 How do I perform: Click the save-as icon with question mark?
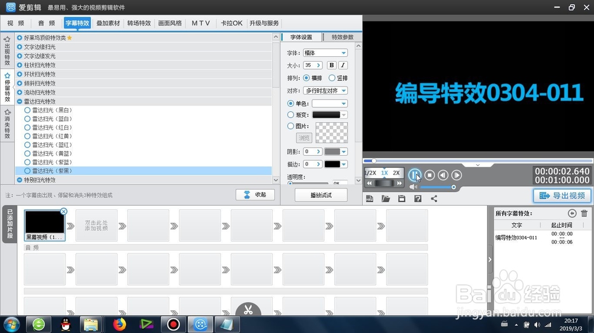click(x=418, y=198)
